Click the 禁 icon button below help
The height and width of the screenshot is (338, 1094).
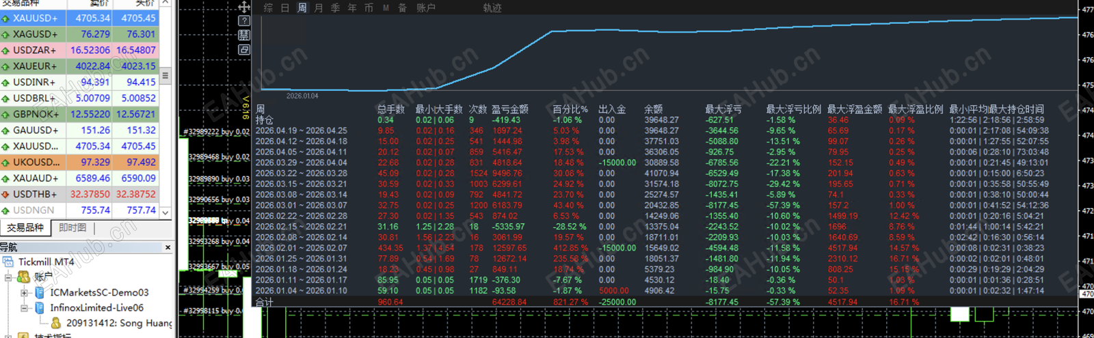click(244, 36)
